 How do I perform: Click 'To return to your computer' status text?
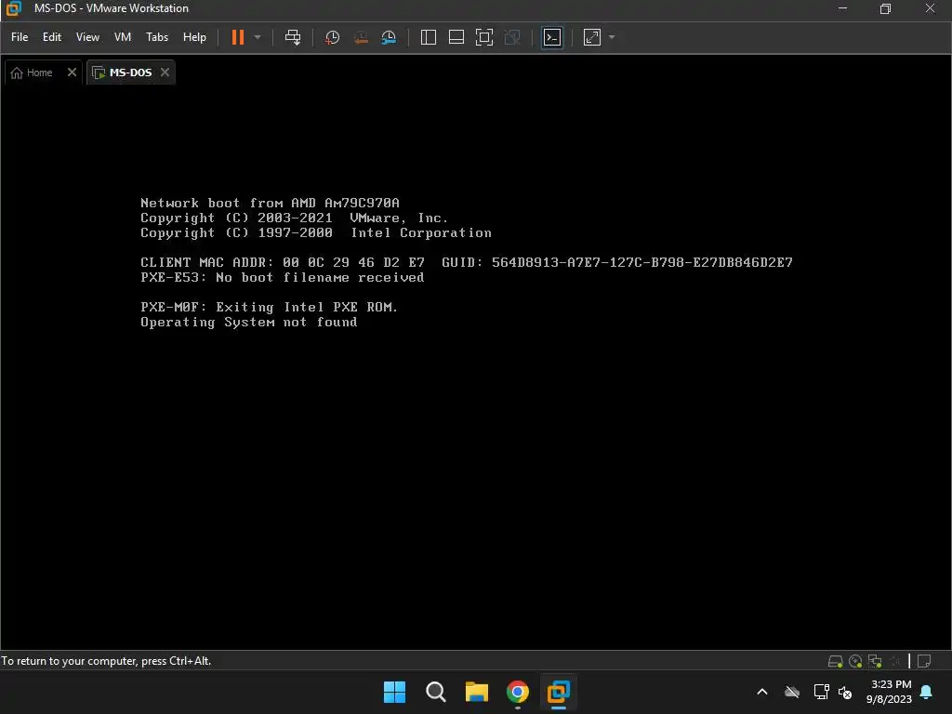[106, 661]
